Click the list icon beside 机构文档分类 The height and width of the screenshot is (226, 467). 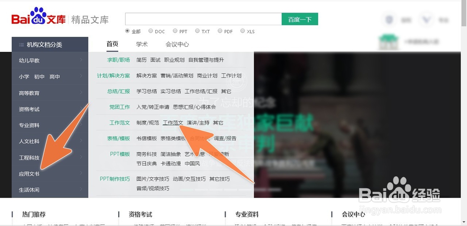(x=21, y=45)
